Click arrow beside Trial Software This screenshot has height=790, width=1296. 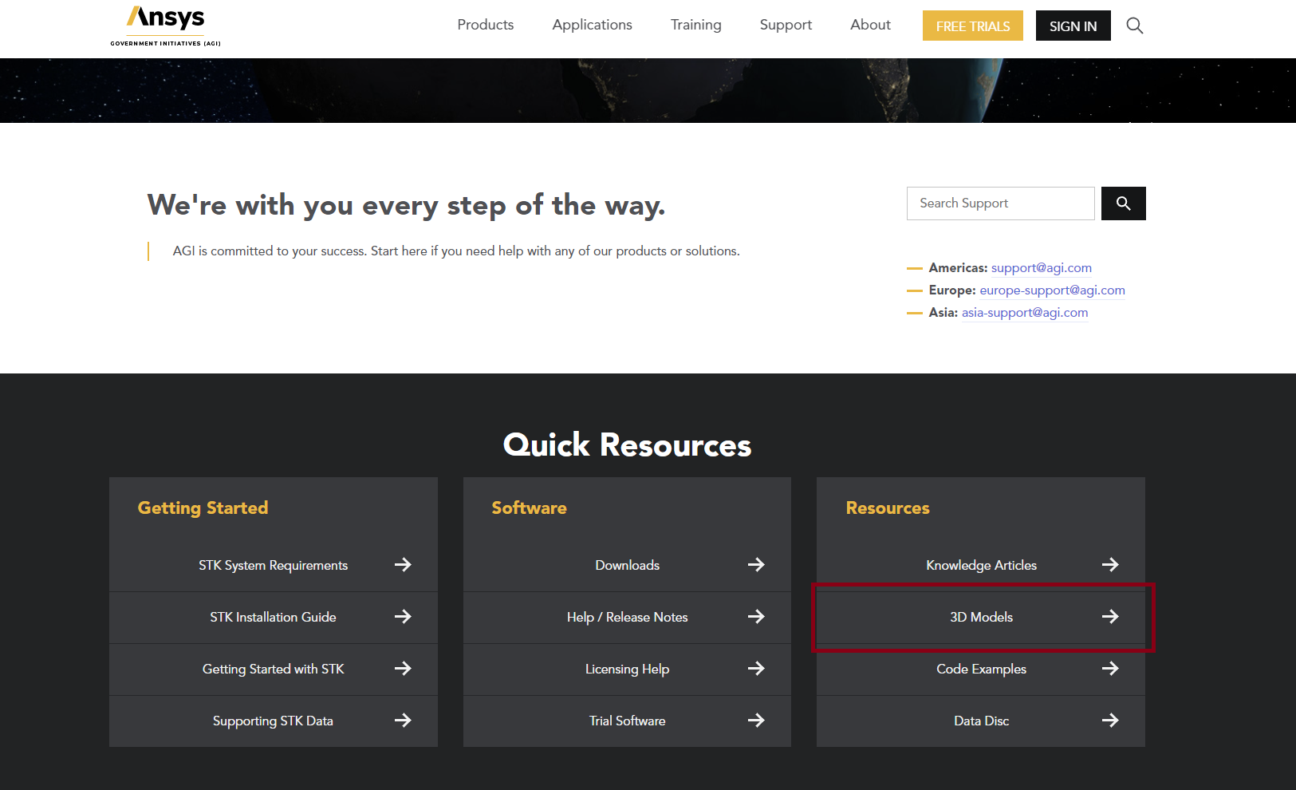click(x=756, y=721)
